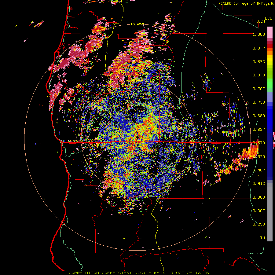Click the KMAX radar site identifier
Image resolution: width=275 pixels, height=275 pixels.
(x=160, y=273)
